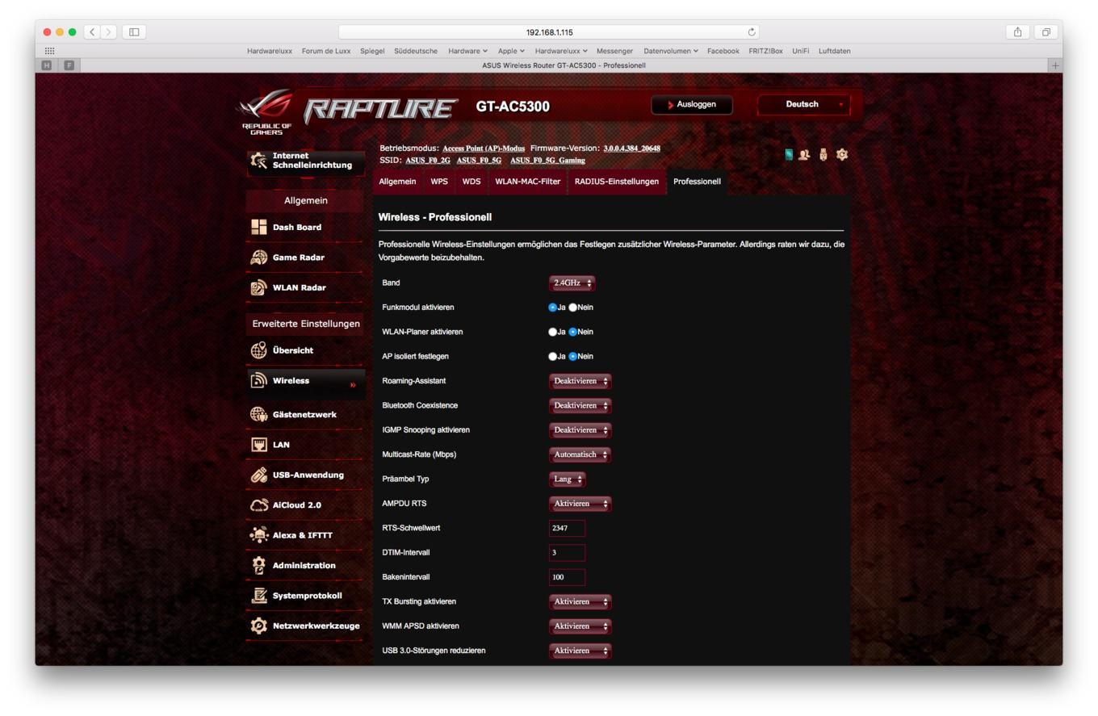Open Administration gear icon in sidebar
Screen dimensions: 1098x716
coord(258,565)
